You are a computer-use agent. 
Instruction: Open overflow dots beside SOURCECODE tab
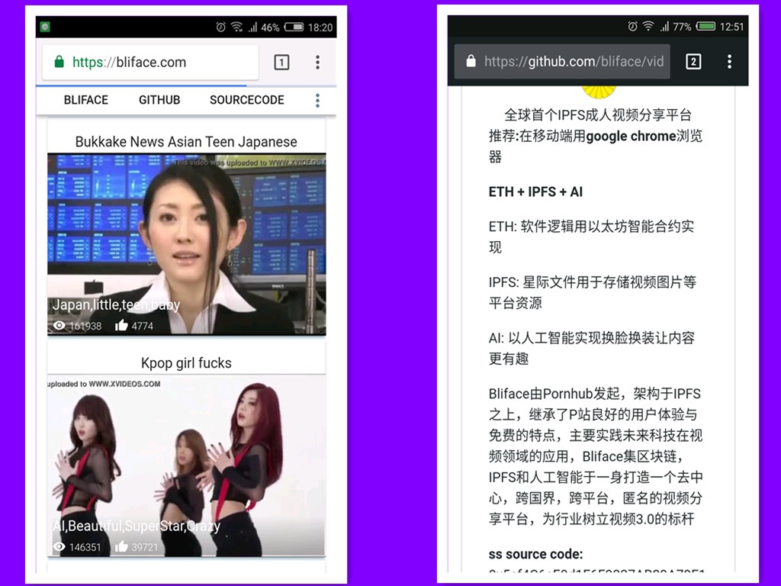(317, 101)
